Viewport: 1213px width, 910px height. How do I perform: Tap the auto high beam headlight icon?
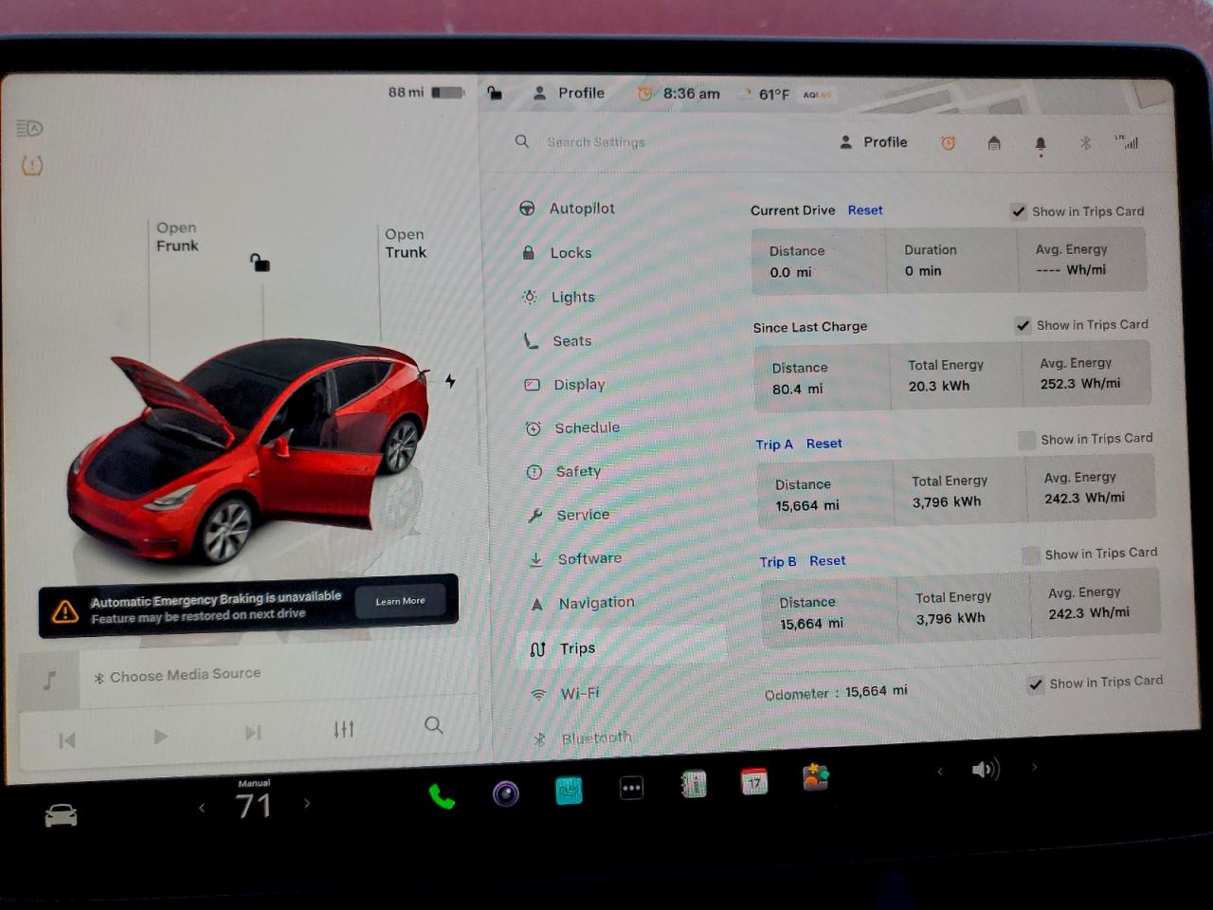(29, 128)
